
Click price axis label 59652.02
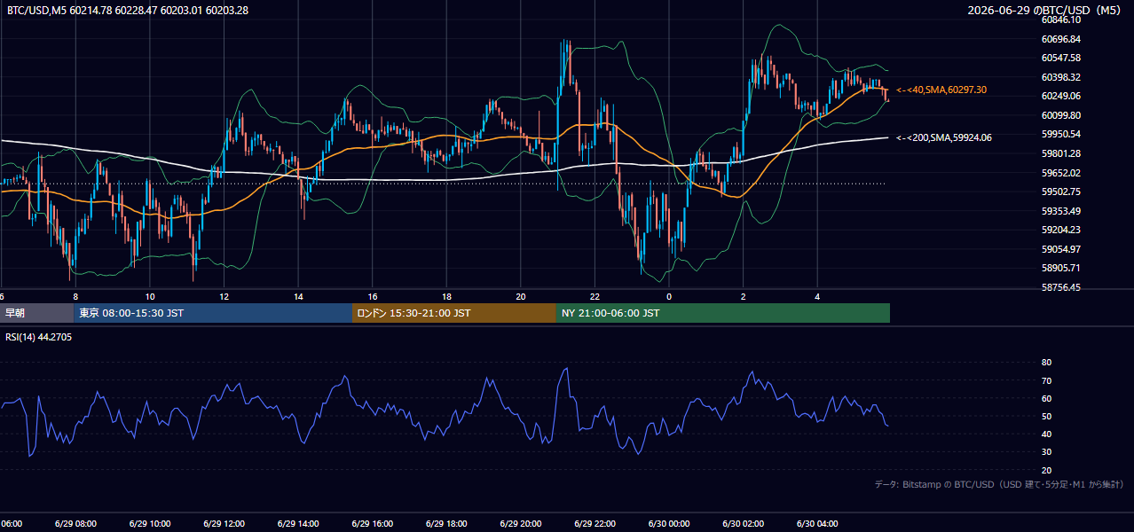(x=1061, y=173)
